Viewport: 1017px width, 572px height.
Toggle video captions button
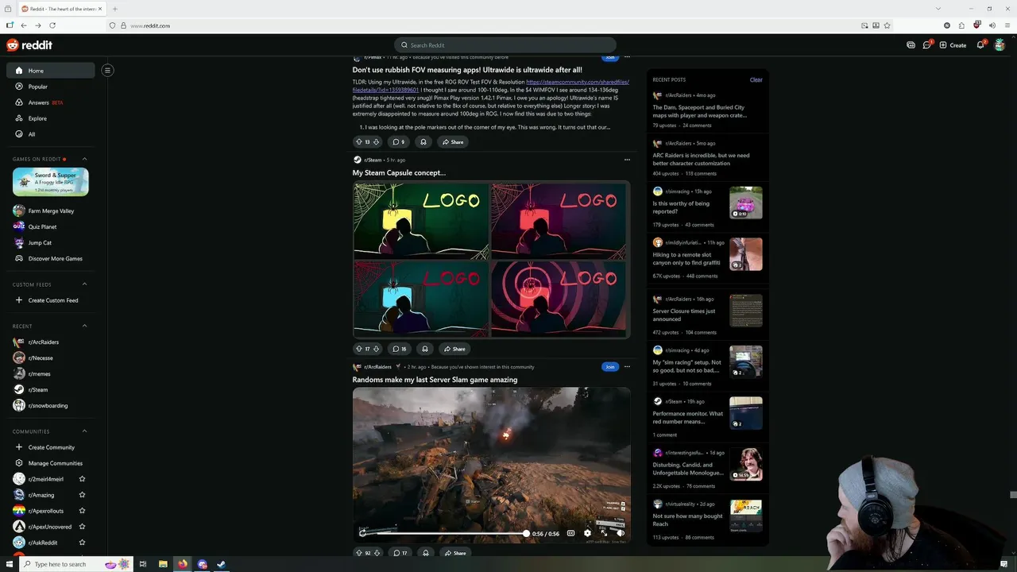click(570, 533)
